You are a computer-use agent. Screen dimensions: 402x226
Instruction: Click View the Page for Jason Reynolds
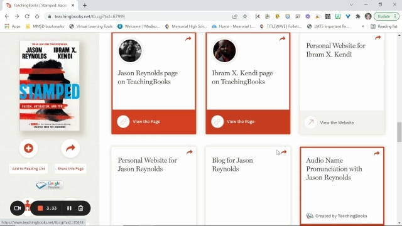[x=146, y=122]
